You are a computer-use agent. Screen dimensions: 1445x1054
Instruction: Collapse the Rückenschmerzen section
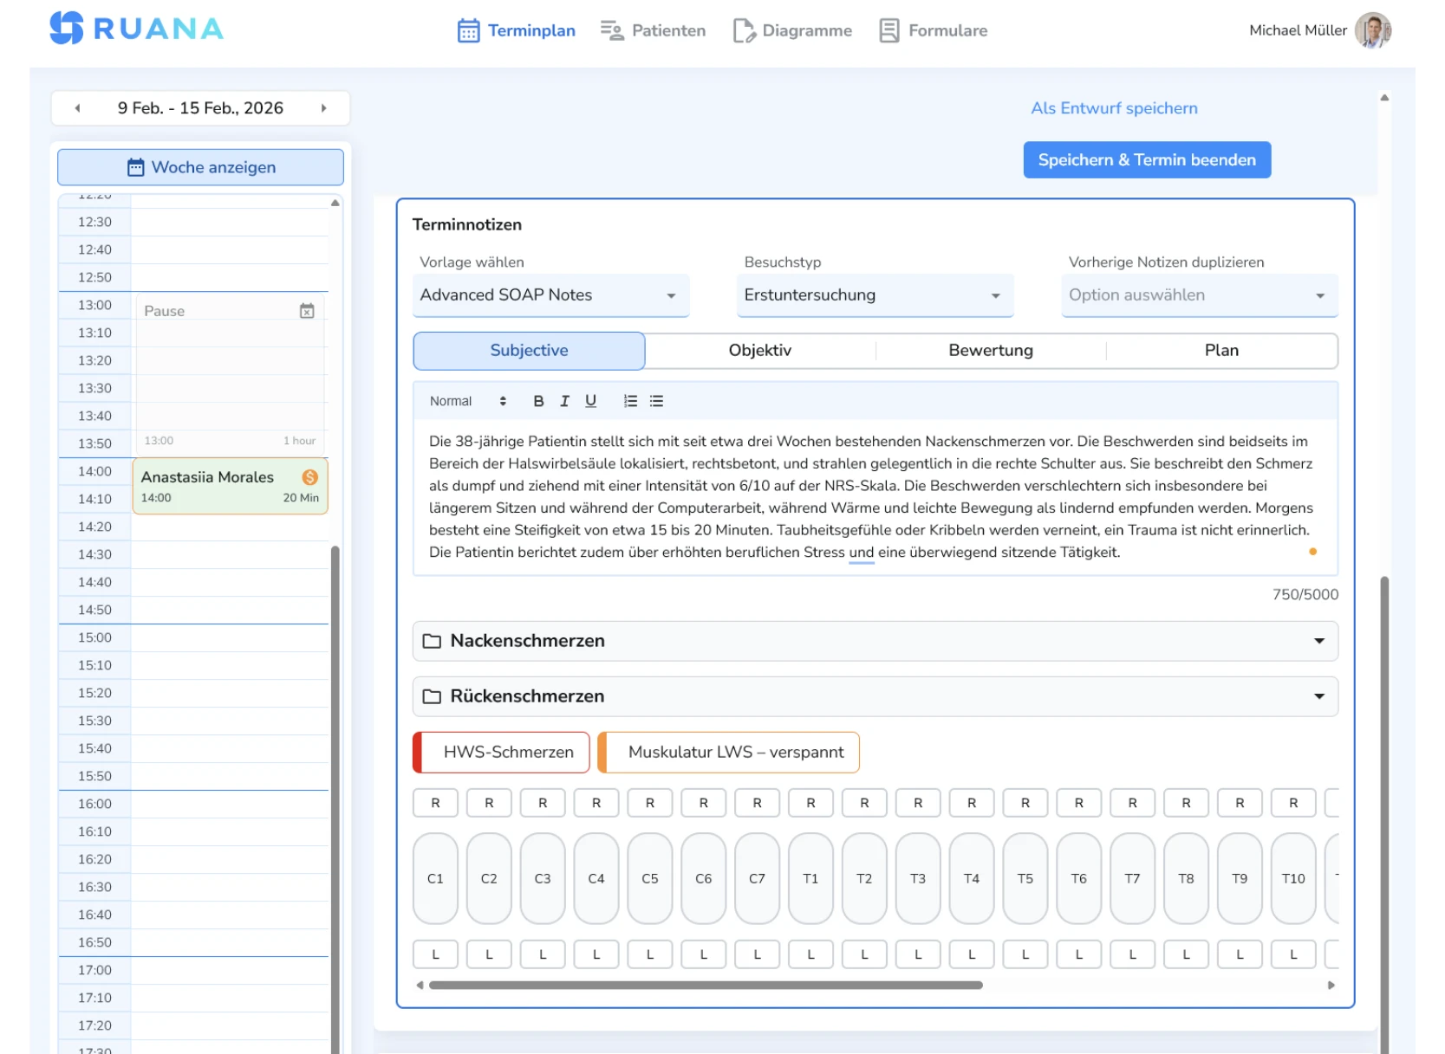click(1318, 695)
